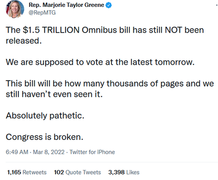The width and height of the screenshot is (218, 180).
Task: Click the blue verified badge icon
Action: (109, 5)
